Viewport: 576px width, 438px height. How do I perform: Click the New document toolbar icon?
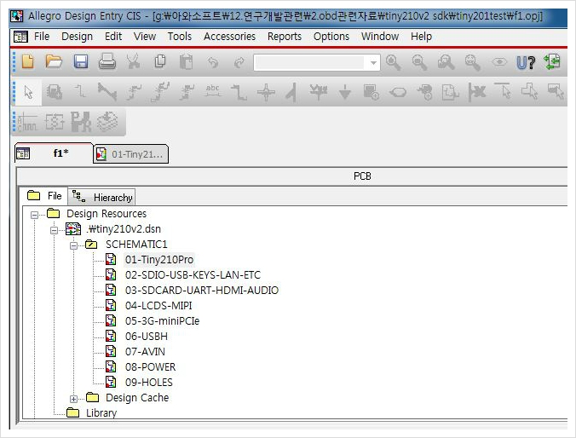(x=28, y=61)
